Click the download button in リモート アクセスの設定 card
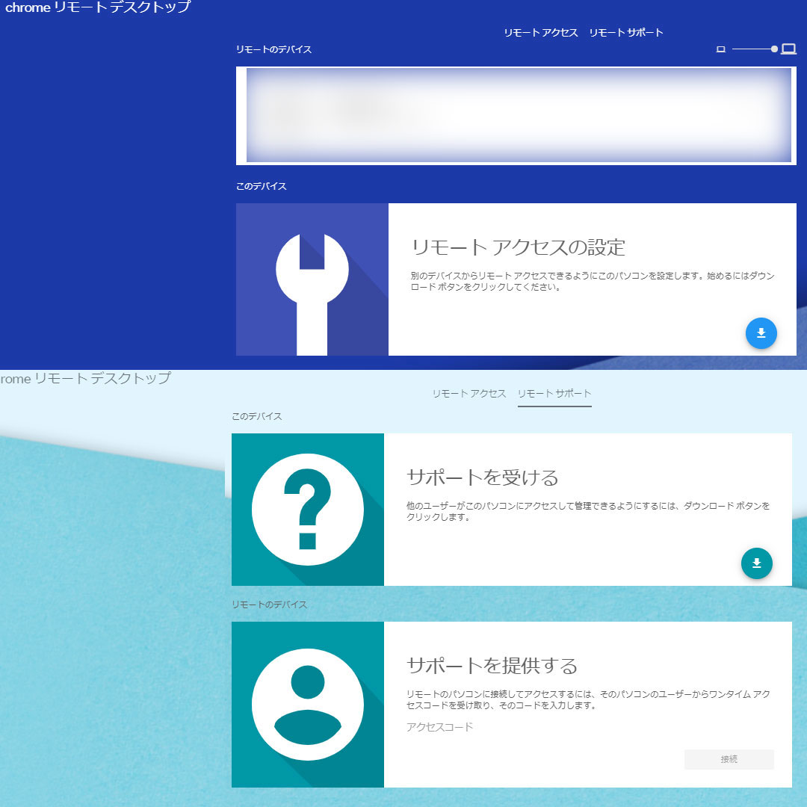The image size is (807, 807). [x=761, y=333]
